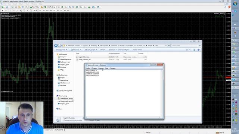Open New Order in MetaTrader toolbar
This screenshot has height=134, width=239.
(35, 7)
